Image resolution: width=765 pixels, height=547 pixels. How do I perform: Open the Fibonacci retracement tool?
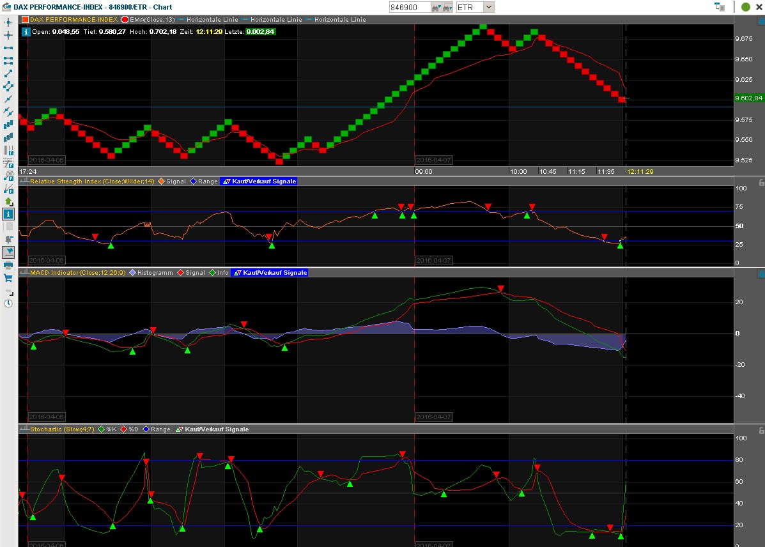(8, 162)
